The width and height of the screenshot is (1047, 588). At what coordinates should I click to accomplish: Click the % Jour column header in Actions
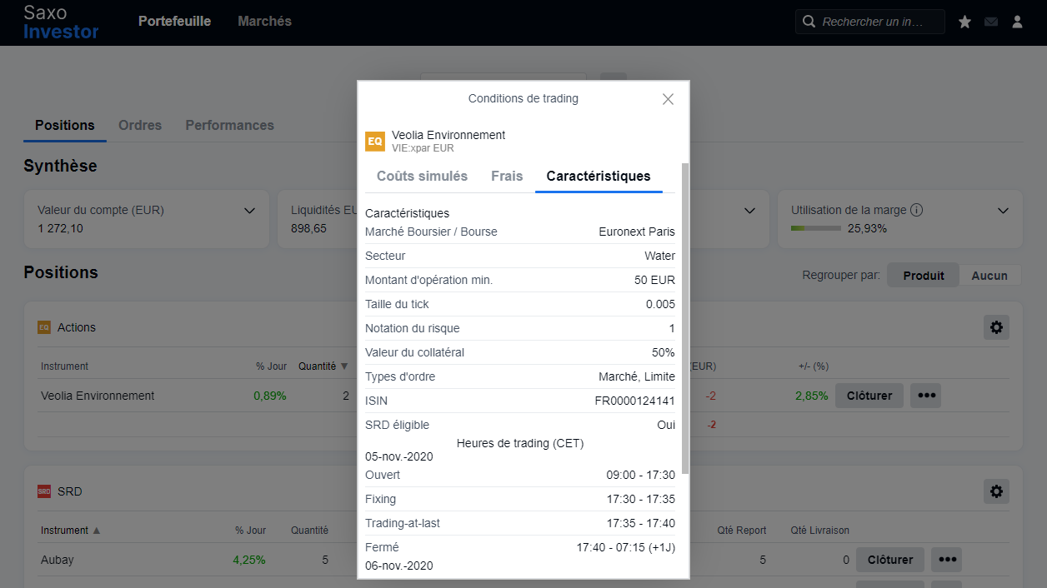[x=271, y=366]
